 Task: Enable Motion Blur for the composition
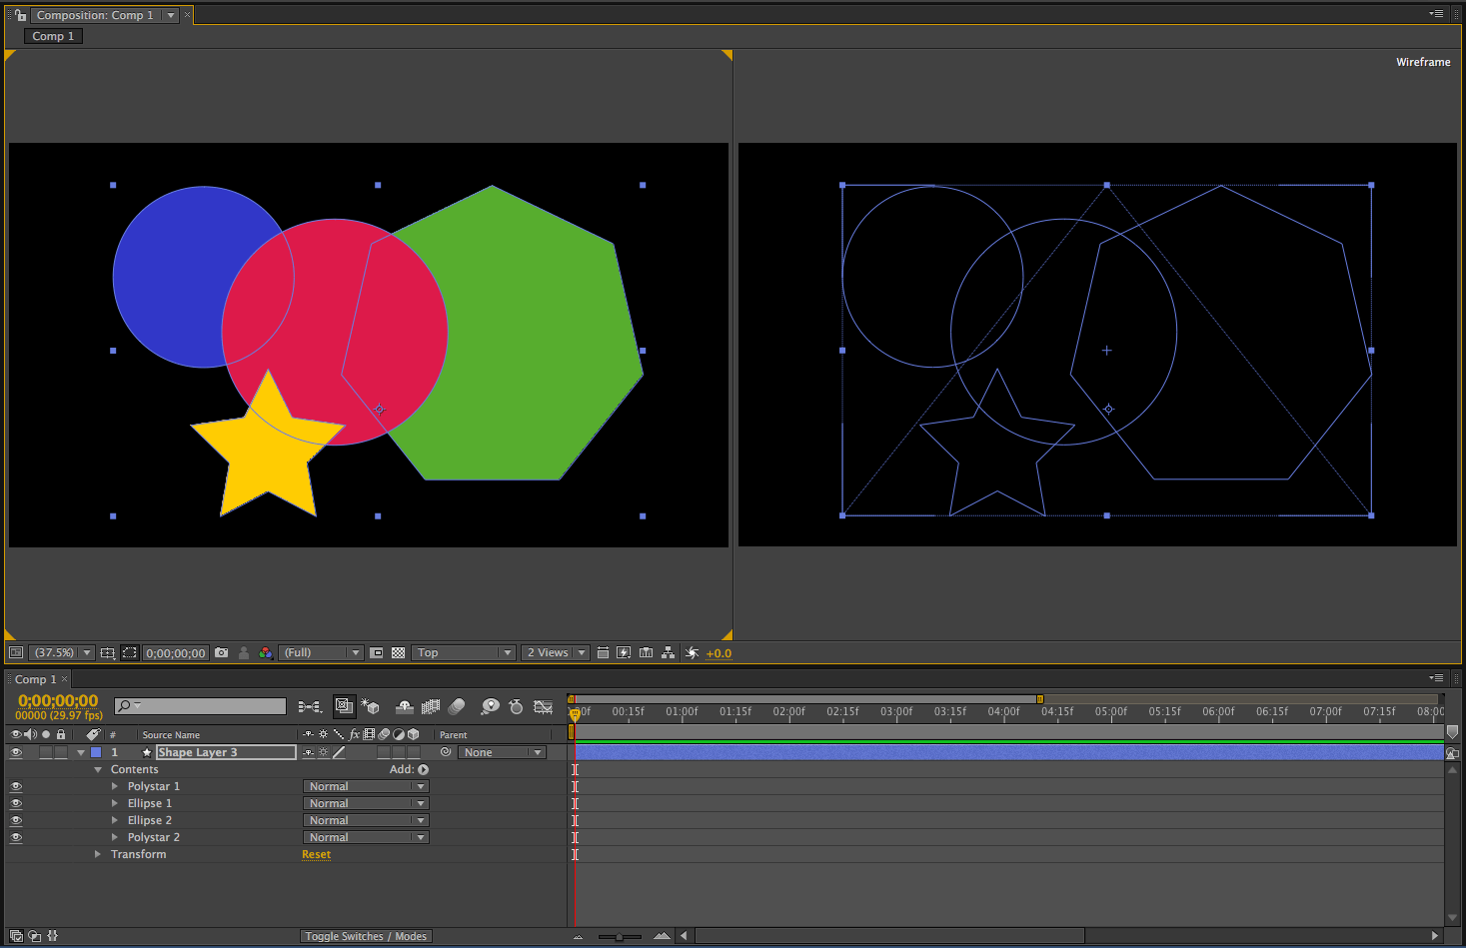[457, 706]
